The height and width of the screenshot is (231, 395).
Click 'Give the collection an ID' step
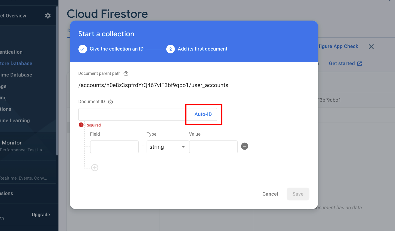point(116,49)
